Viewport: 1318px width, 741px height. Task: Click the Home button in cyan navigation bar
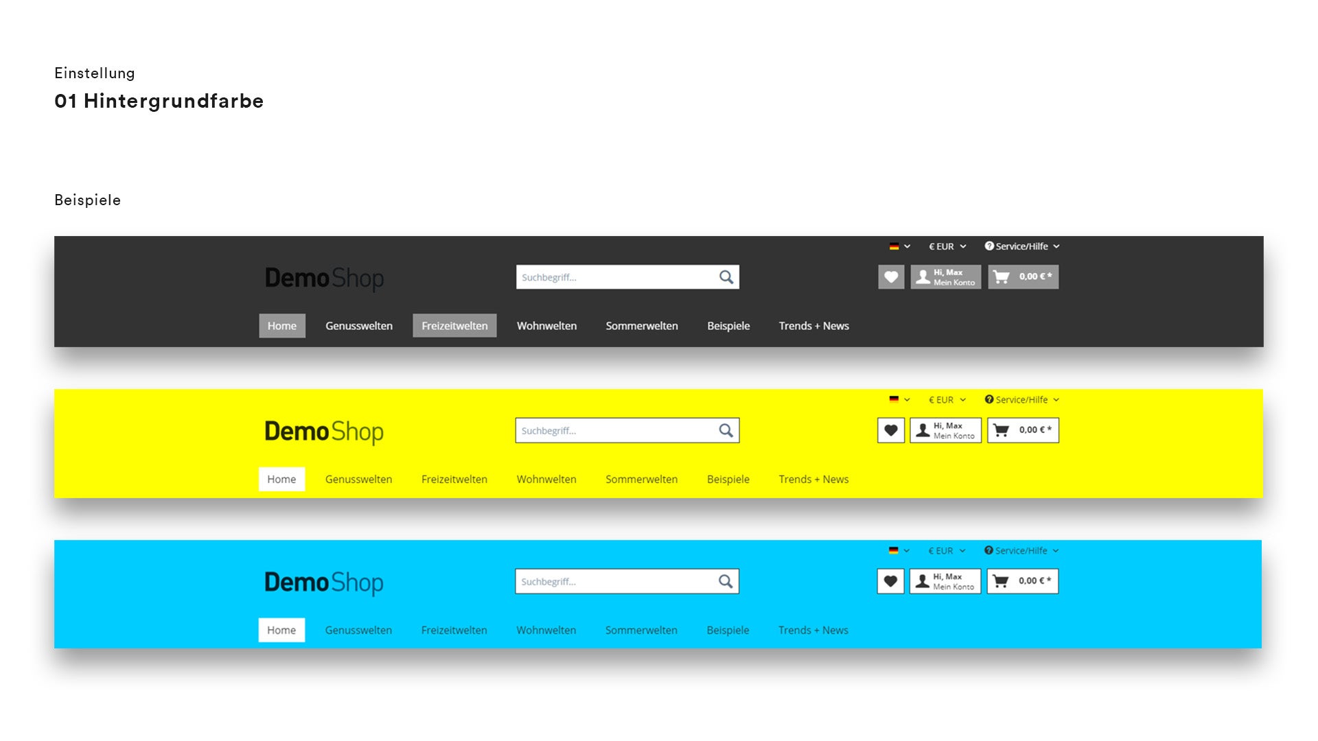[x=281, y=630]
